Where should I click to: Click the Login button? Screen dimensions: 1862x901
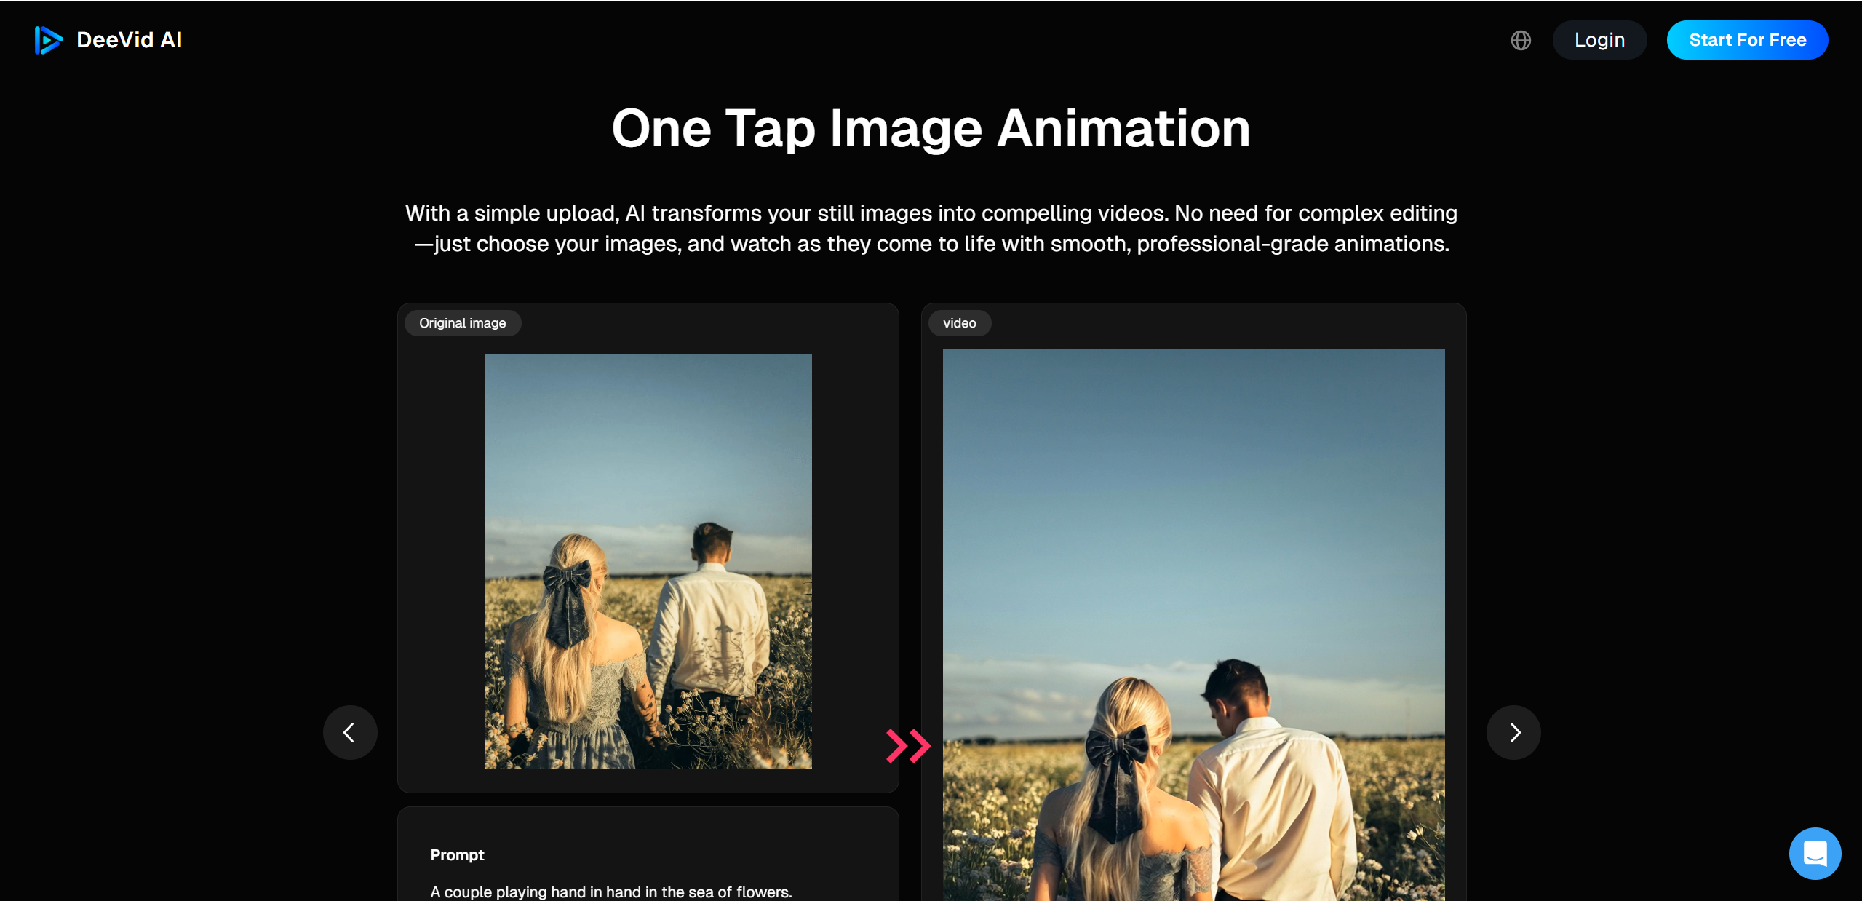1599,40
